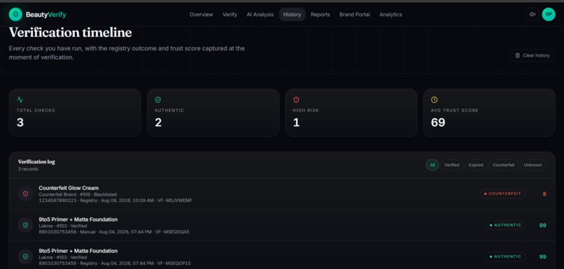Click the clock icon on Avg Trust Score card
Image resolution: width=564 pixels, height=269 pixels.
click(x=434, y=100)
